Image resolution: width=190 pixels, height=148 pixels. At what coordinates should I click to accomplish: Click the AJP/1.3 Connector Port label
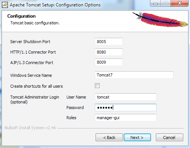coord(32,63)
